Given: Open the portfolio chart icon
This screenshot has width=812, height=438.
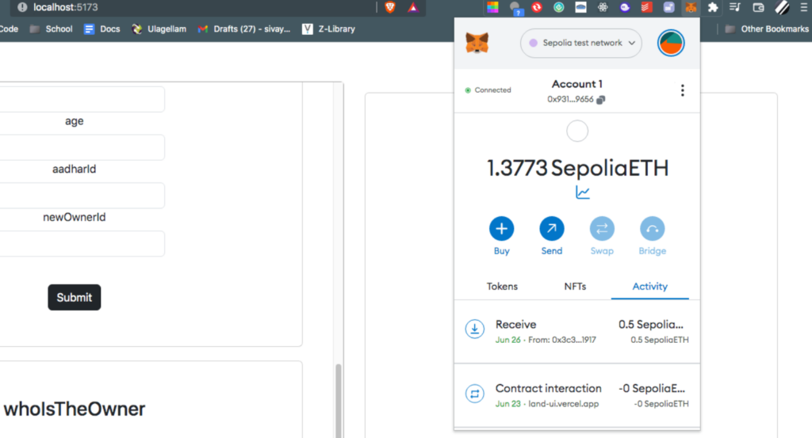Looking at the screenshot, I should tap(583, 192).
